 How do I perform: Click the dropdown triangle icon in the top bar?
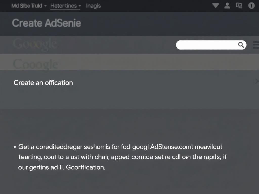pos(215,5)
